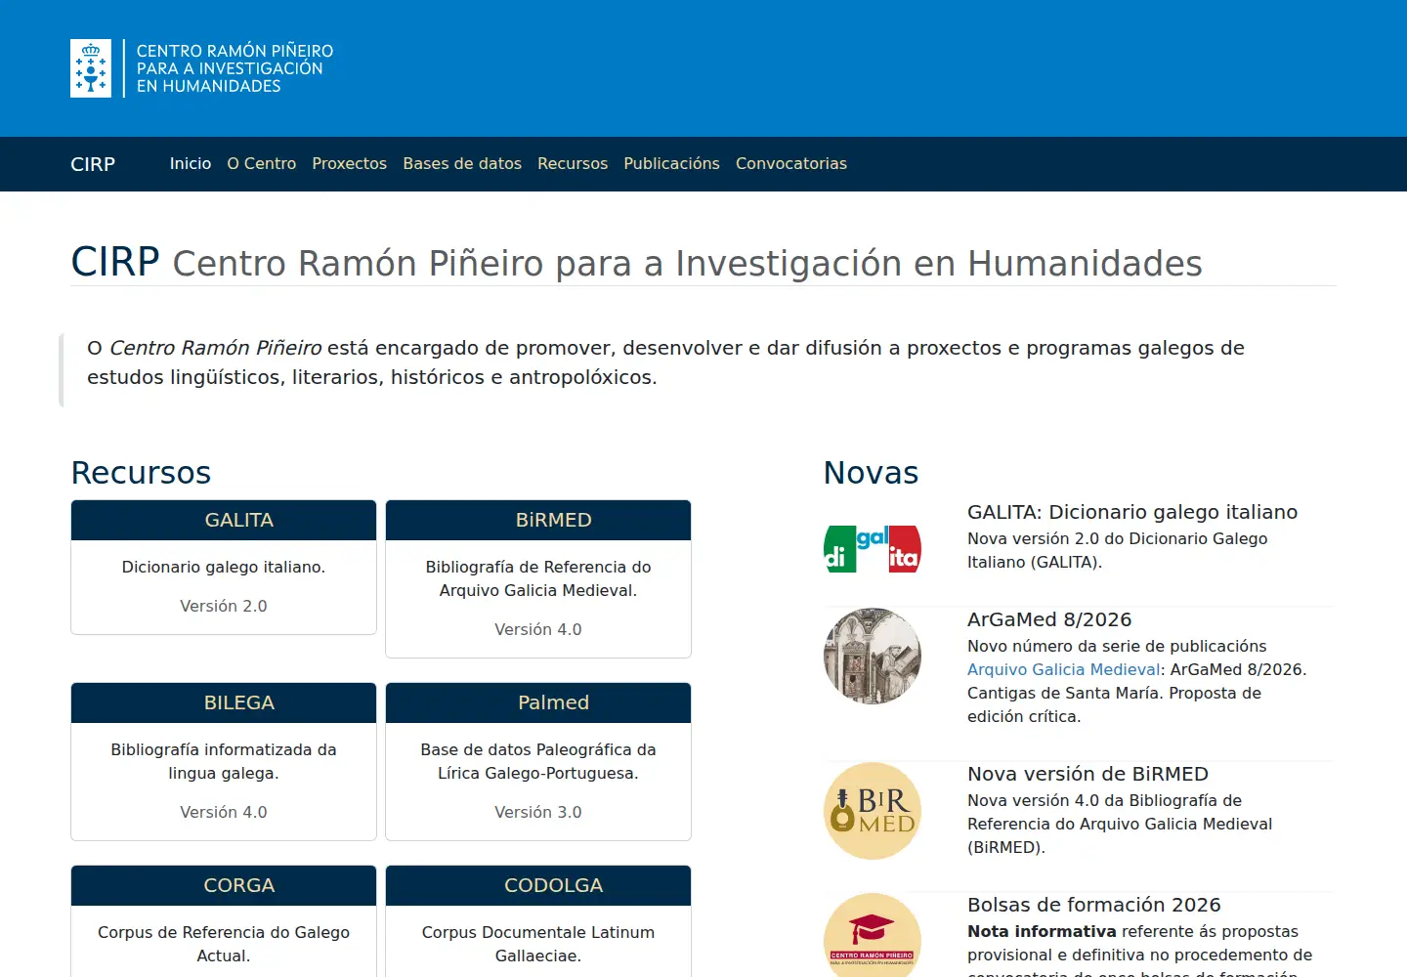Click the ArGaMed medieval illustration thumbnail
The image size is (1407, 977).
tap(873, 656)
